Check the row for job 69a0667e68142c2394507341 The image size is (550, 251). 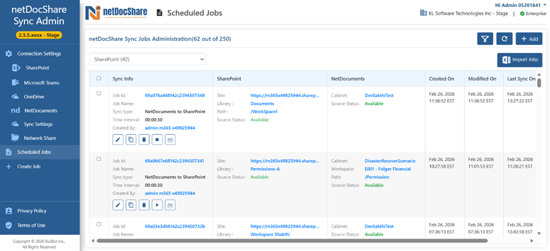[99, 159]
